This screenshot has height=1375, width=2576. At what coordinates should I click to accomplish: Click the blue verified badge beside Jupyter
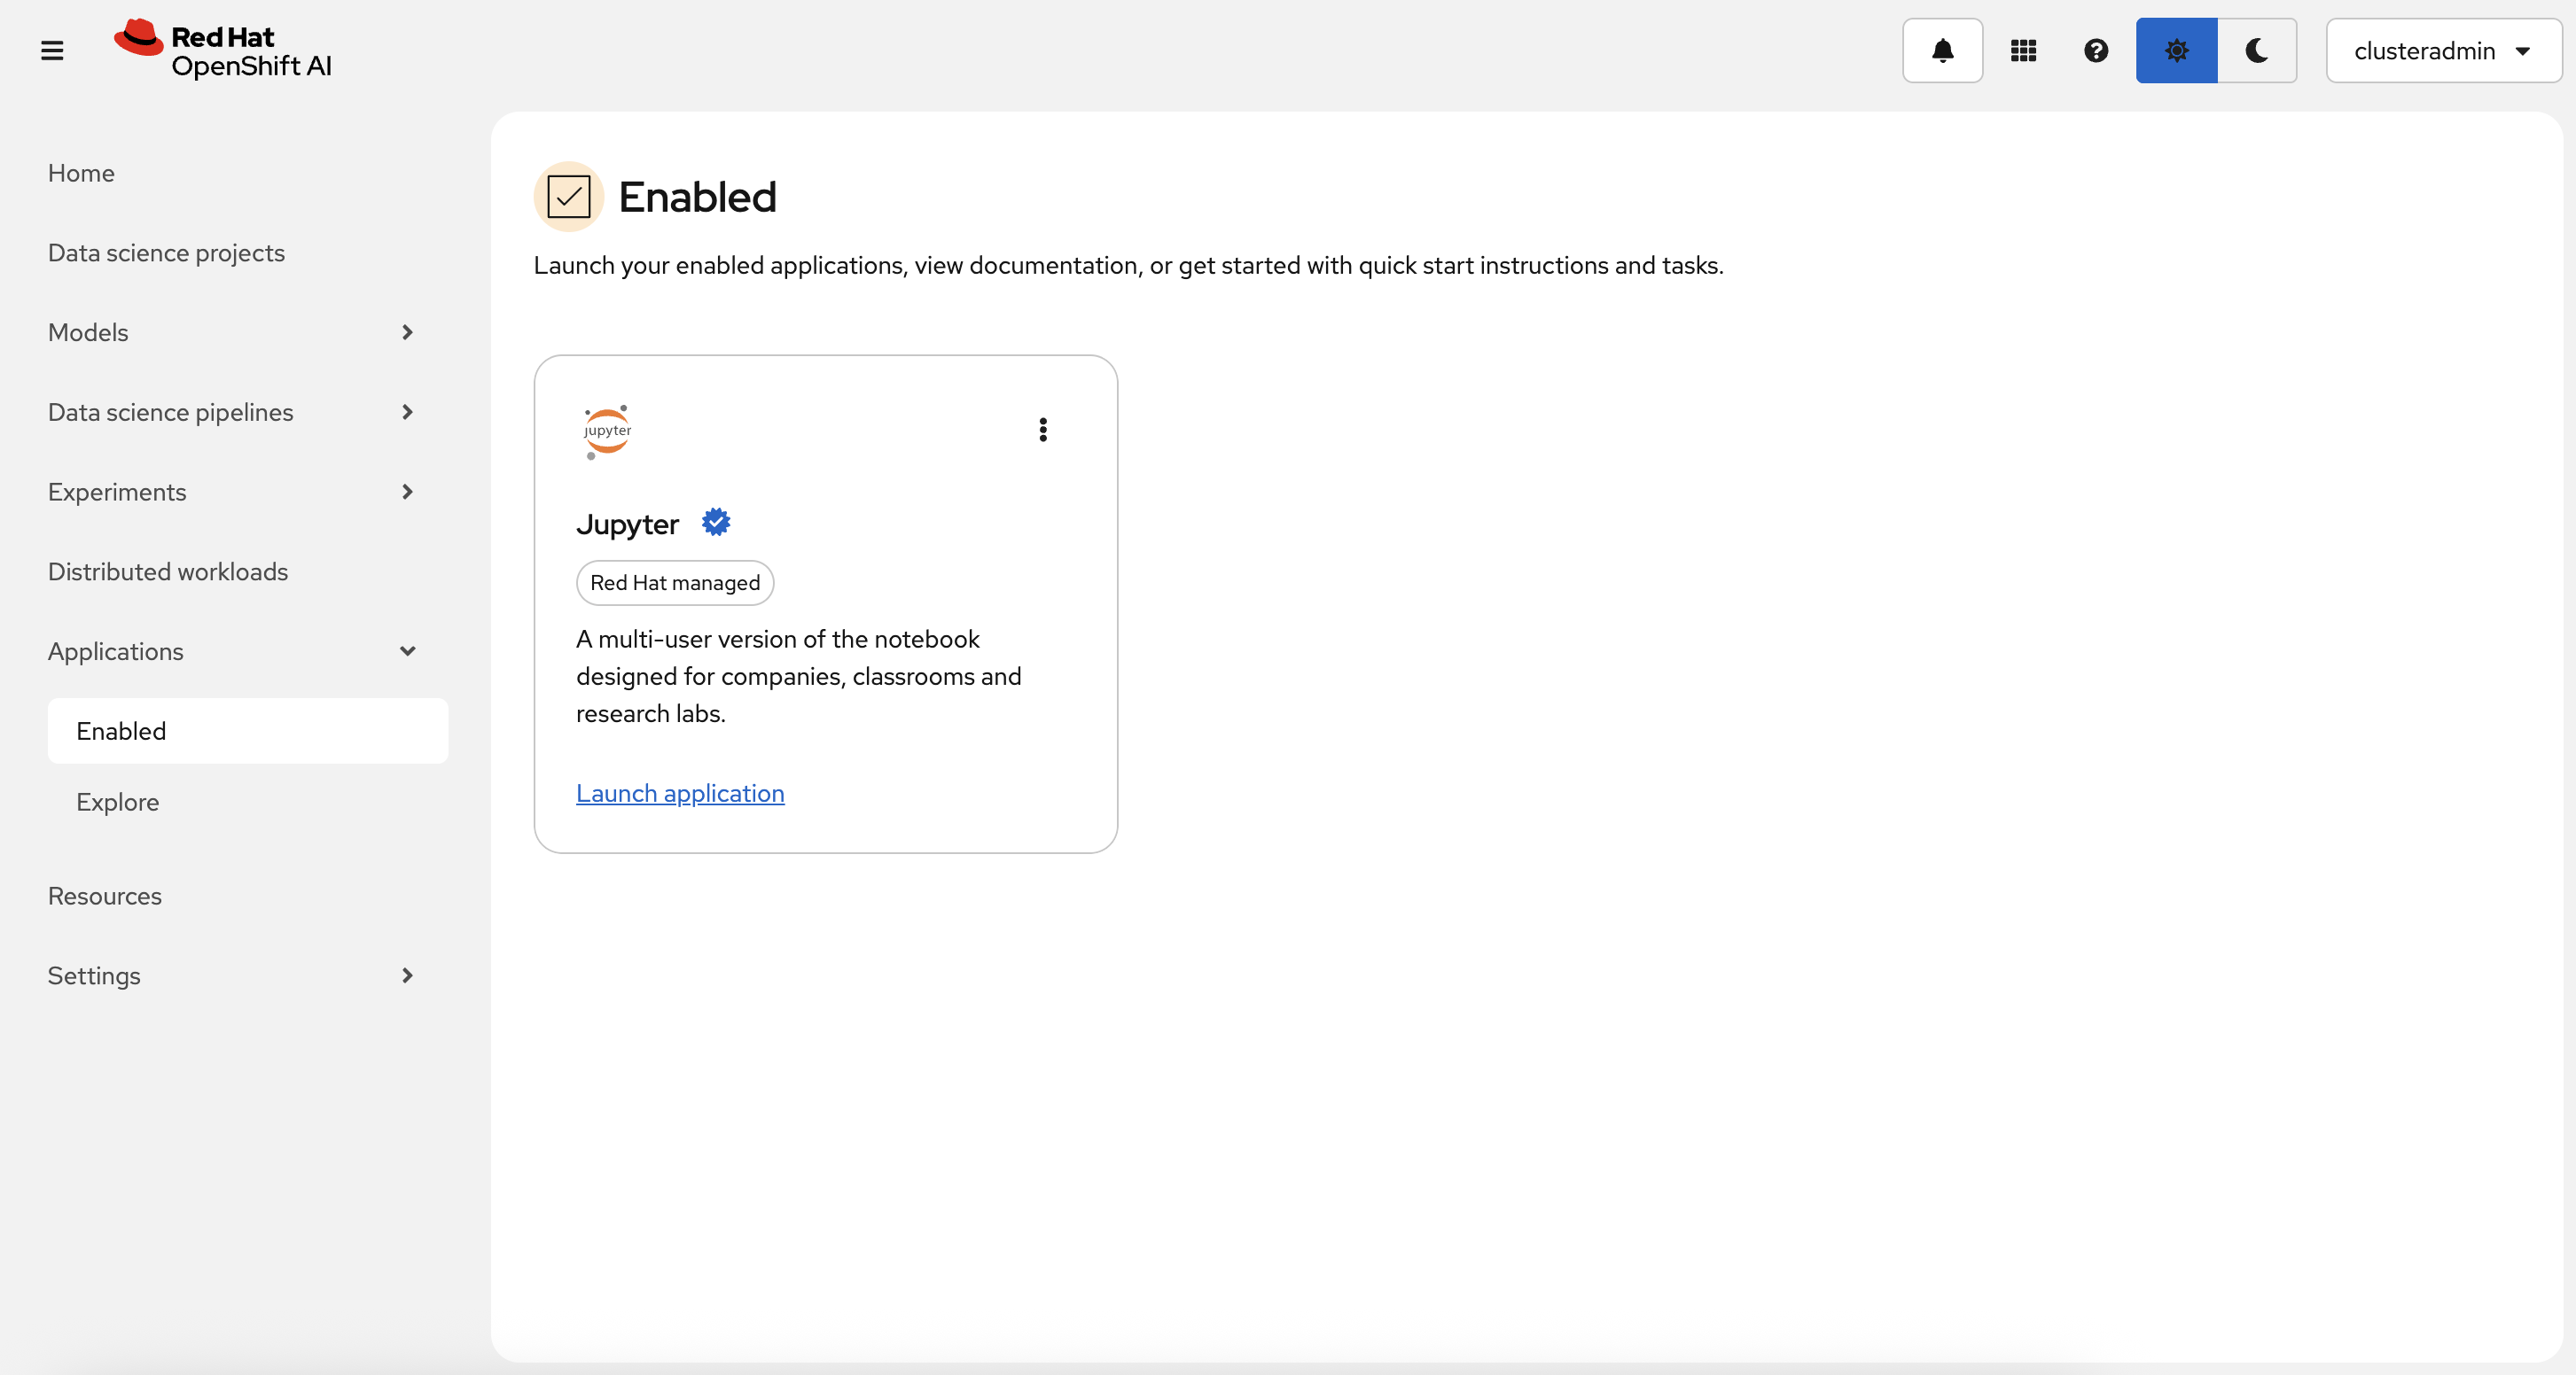tap(716, 522)
